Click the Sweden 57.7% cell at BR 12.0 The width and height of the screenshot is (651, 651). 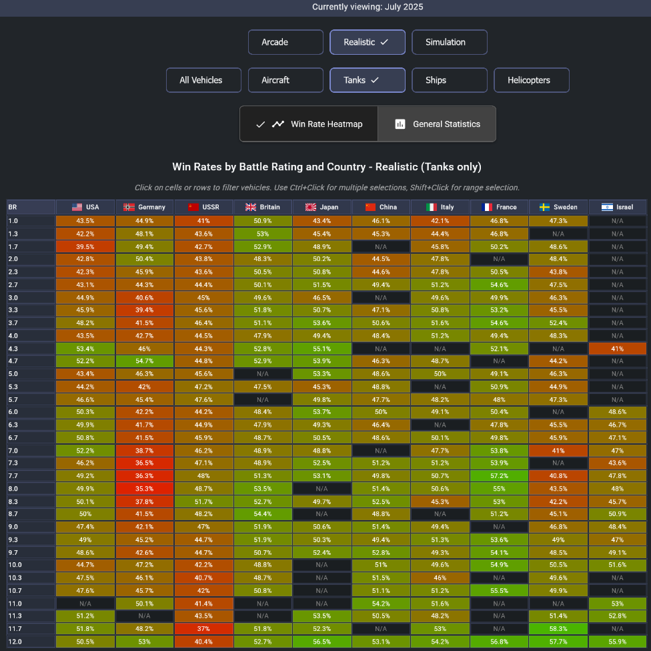coord(558,642)
